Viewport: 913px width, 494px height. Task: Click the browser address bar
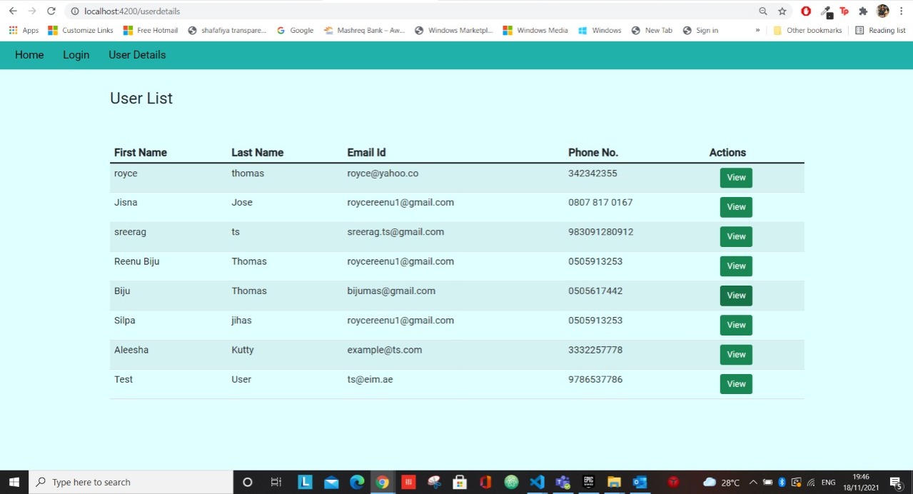(286, 11)
